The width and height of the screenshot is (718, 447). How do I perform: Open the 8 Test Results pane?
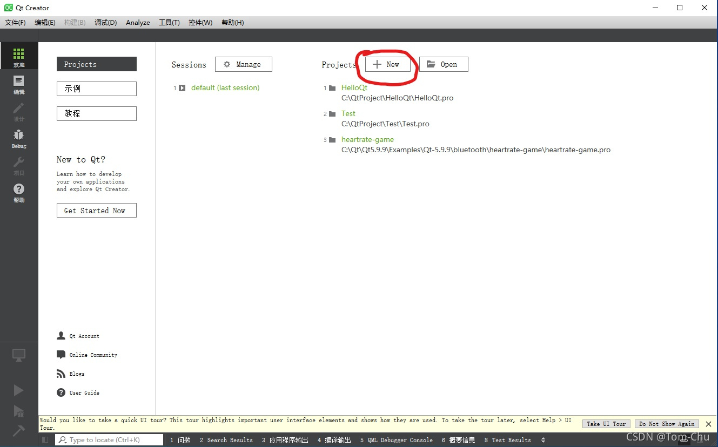(x=508, y=440)
